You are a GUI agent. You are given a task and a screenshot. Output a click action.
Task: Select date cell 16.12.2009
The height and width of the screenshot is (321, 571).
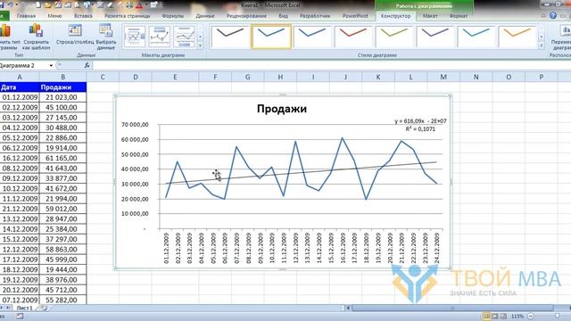(20, 158)
